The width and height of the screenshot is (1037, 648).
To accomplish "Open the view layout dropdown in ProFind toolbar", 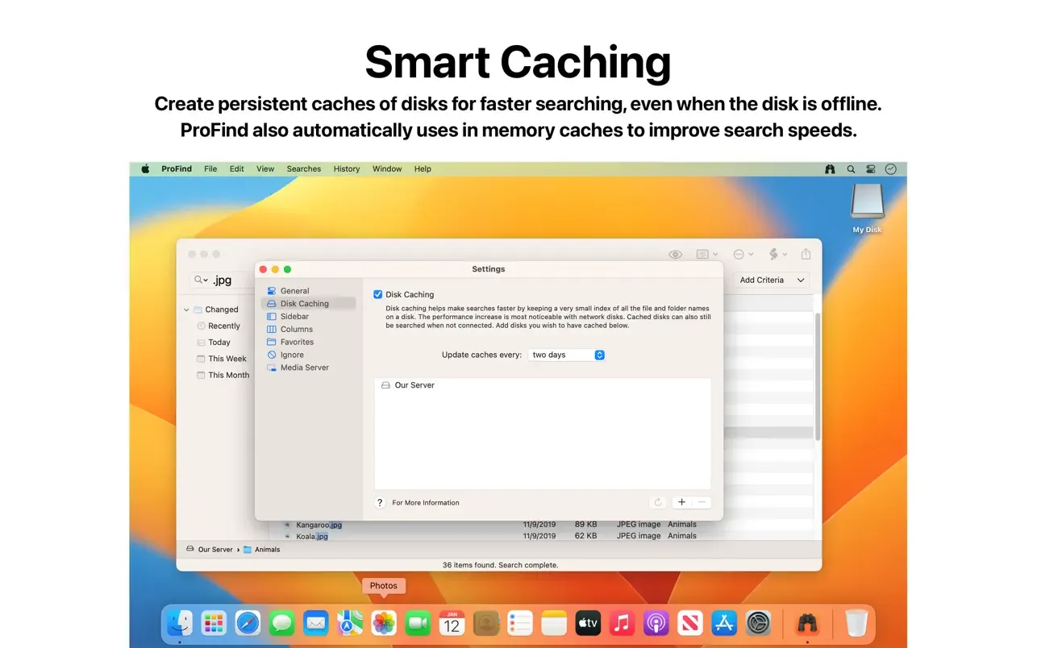I will pos(707,255).
